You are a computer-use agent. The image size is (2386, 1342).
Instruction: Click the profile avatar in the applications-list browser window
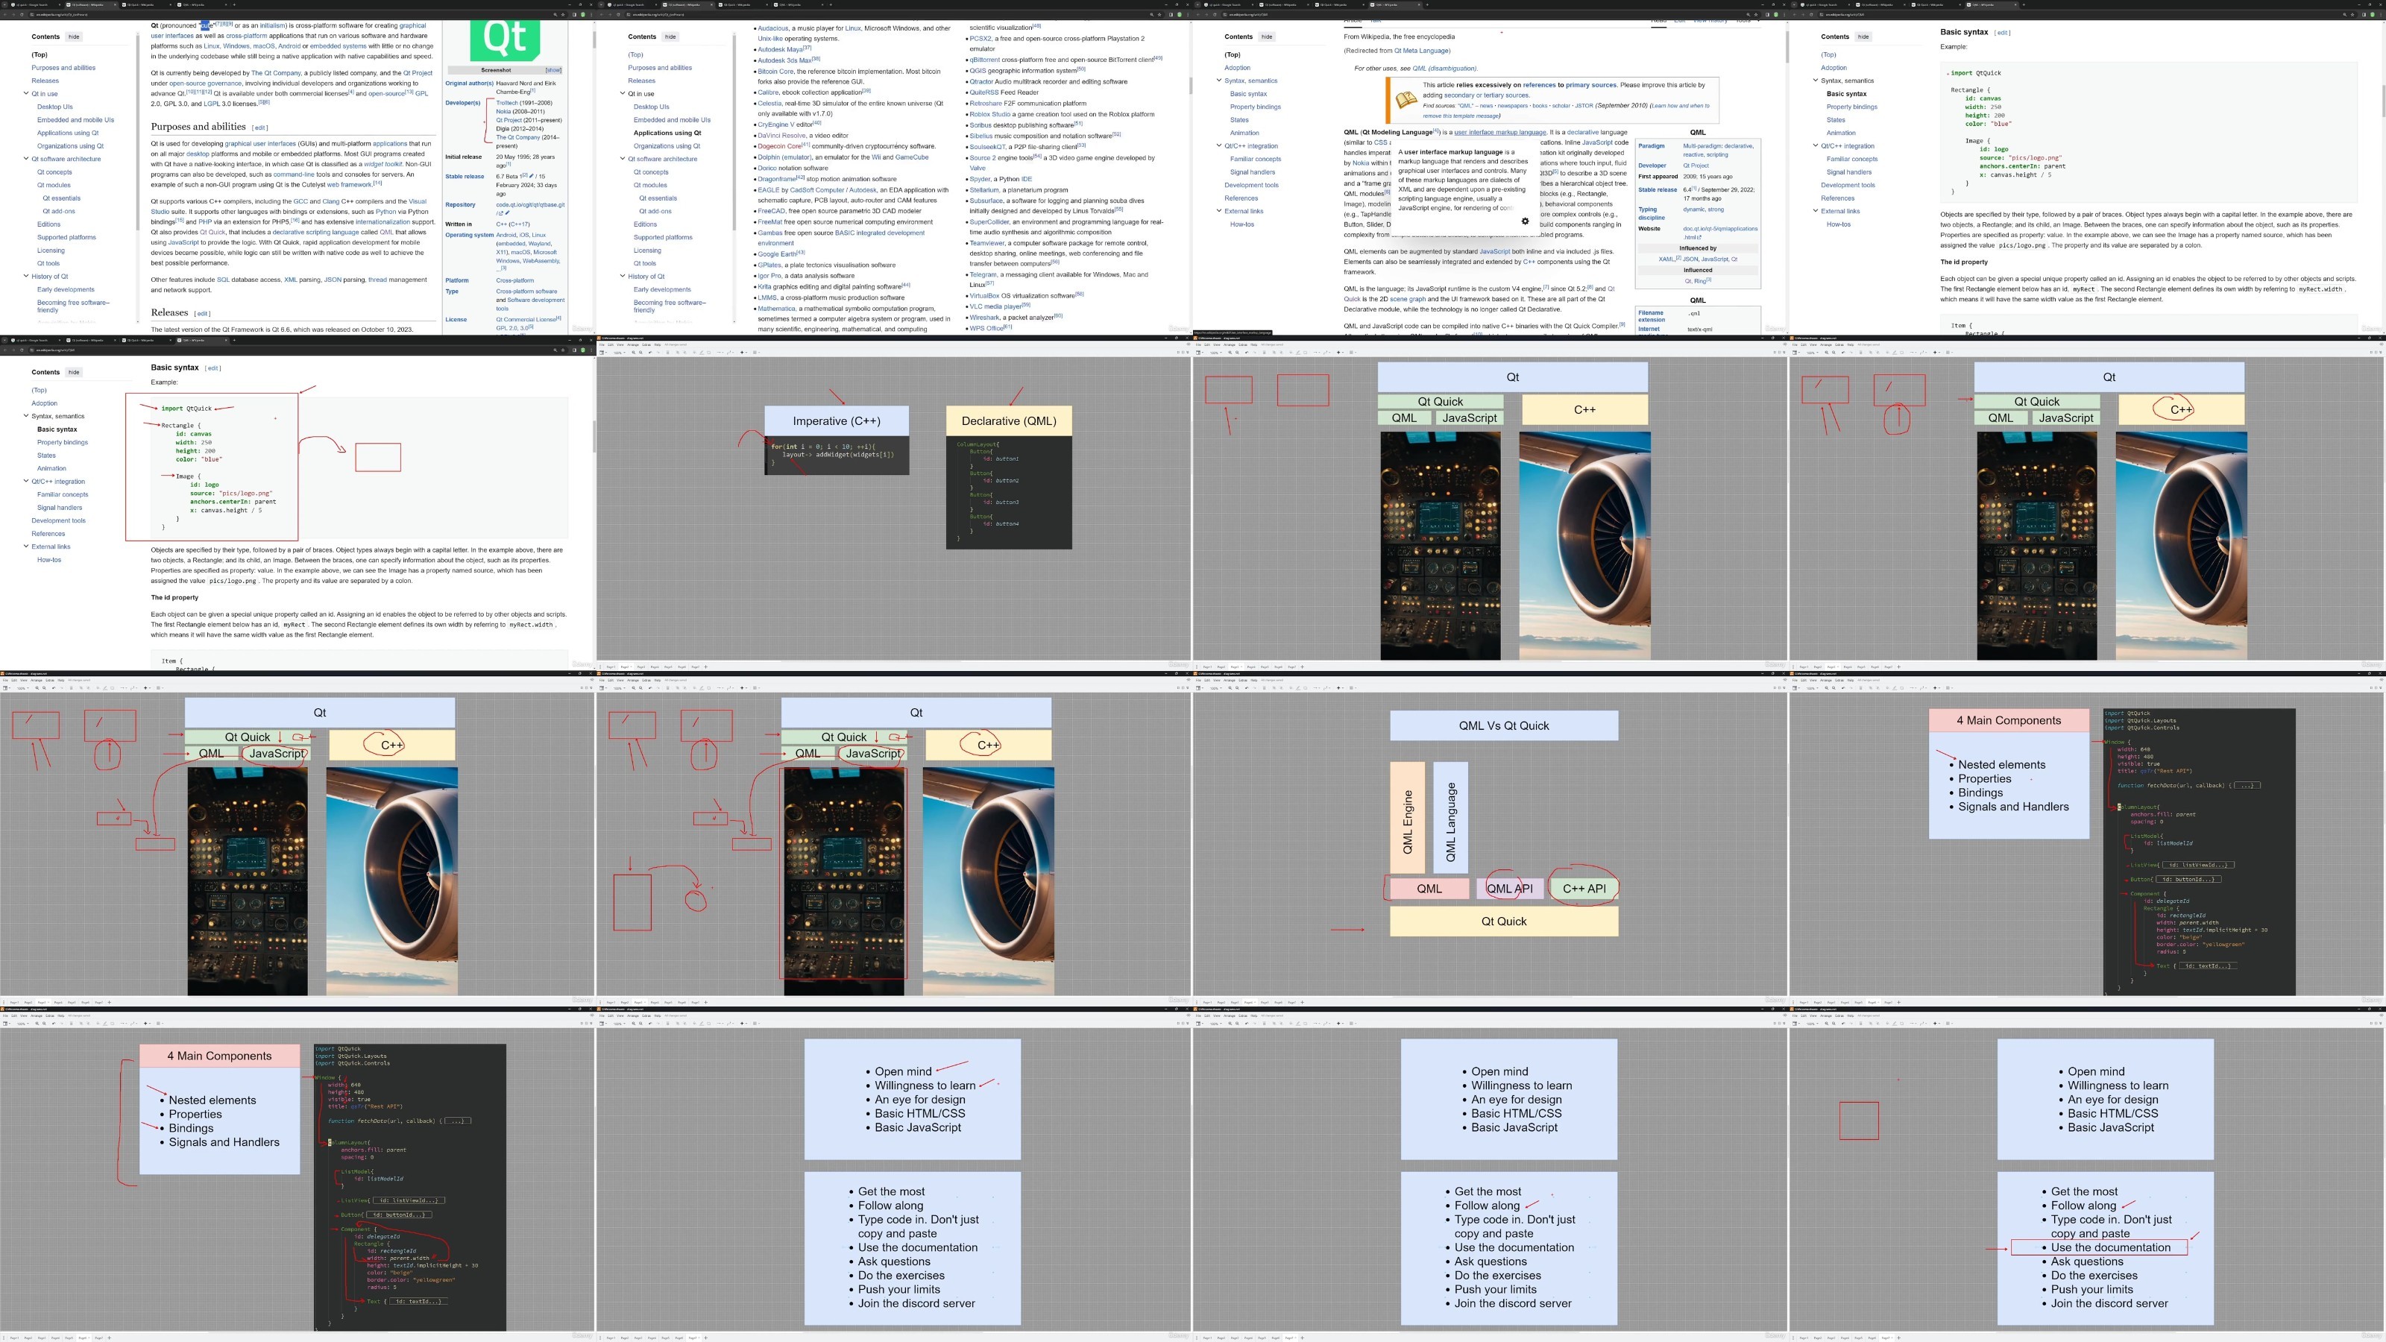[x=1179, y=14]
